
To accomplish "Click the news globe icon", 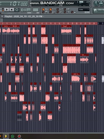I will point(95,11).
